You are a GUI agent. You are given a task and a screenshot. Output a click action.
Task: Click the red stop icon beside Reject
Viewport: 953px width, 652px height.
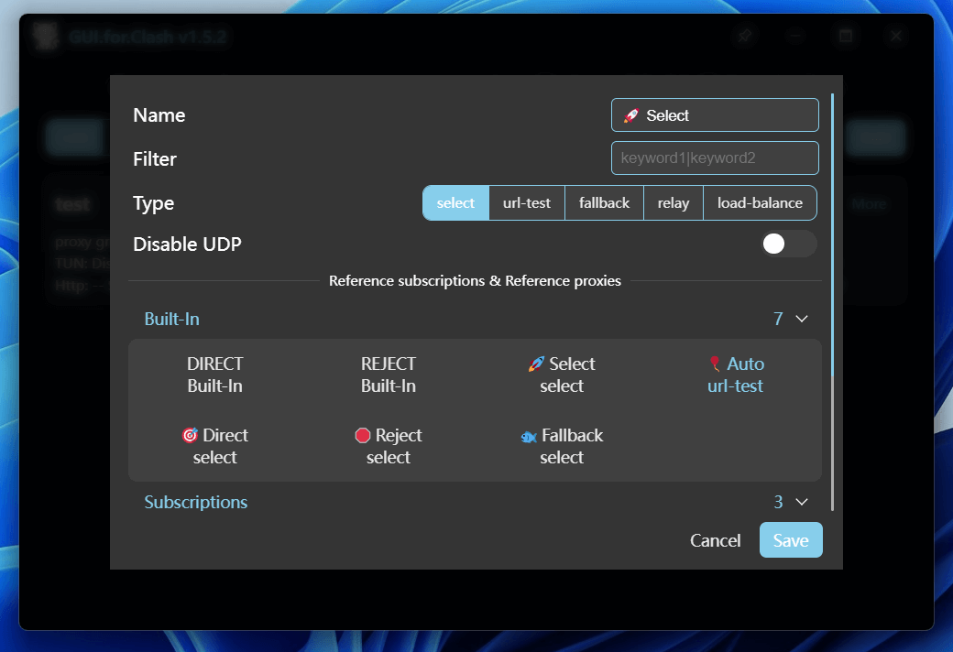[363, 435]
